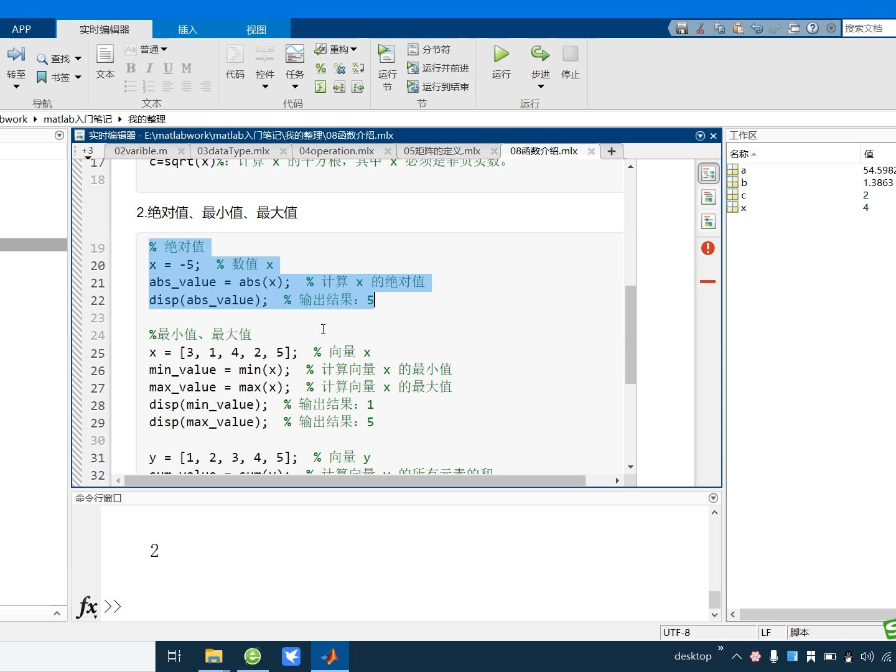Select hide code view mode
Viewport: 896px width, 672px height.
coord(708,222)
